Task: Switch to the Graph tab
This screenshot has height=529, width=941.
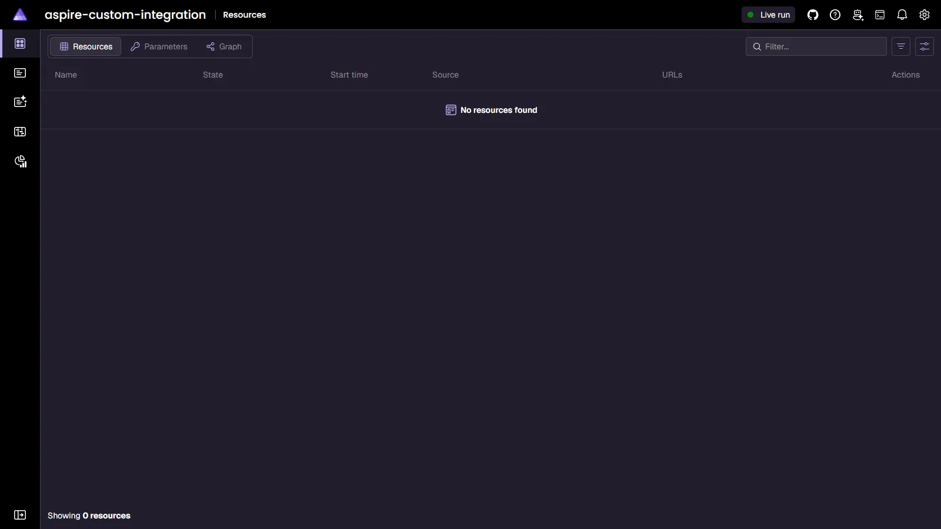Action: point(224,46)
